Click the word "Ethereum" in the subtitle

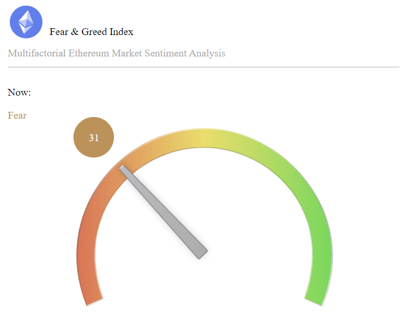click(x=89, y=53)
